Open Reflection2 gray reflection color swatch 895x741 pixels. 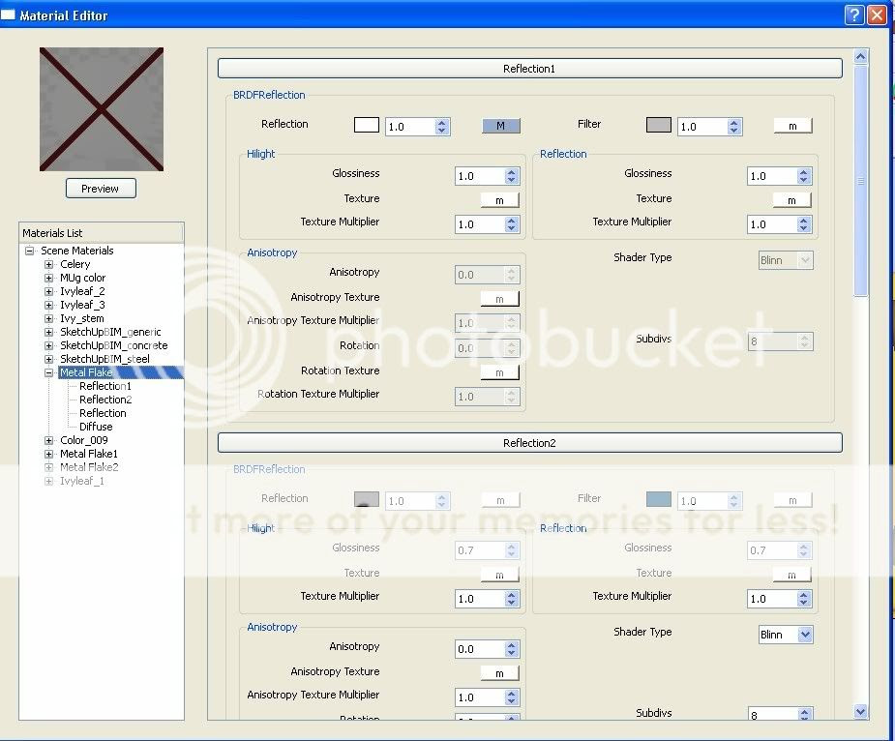367,499
